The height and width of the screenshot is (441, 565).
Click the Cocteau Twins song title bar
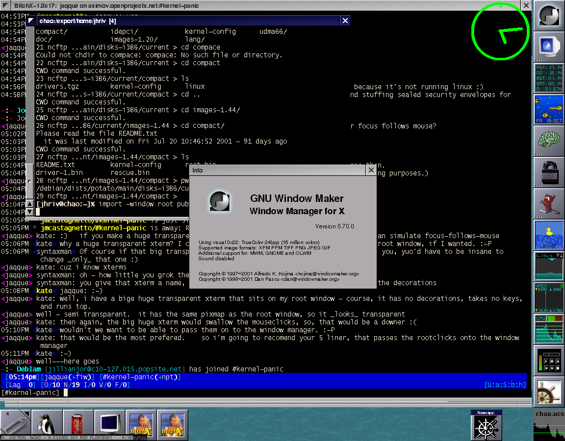point(67,438)
